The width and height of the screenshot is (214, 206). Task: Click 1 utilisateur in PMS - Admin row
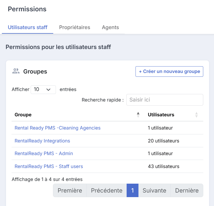pyautogui.click(x=160, y=153)
